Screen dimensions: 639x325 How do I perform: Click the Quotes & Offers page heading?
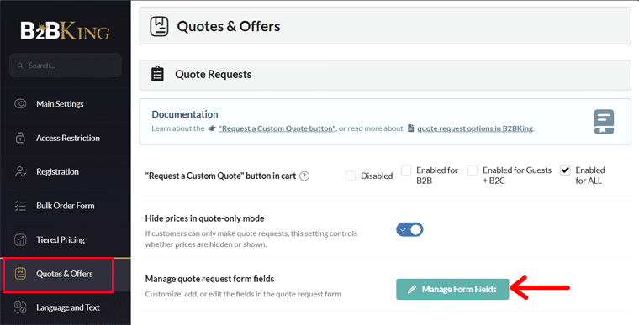coord(229,27)
